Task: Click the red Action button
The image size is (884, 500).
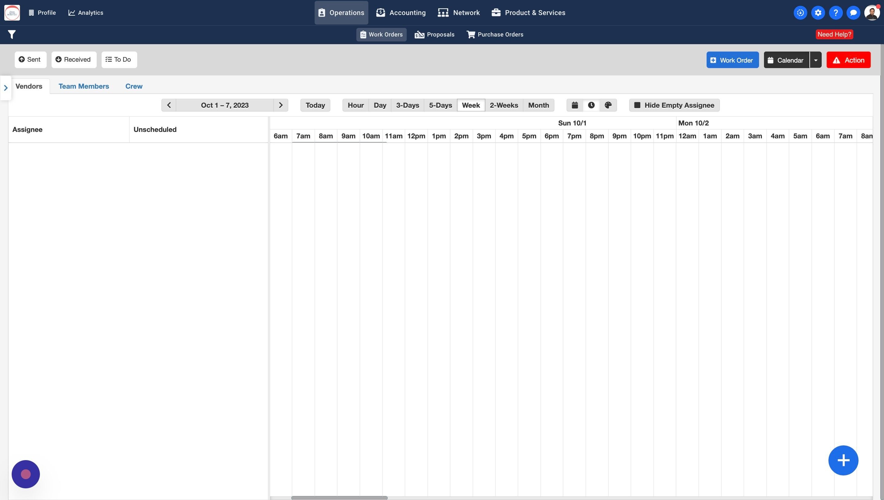Action: pyautogui.click(x=848, y=60)
